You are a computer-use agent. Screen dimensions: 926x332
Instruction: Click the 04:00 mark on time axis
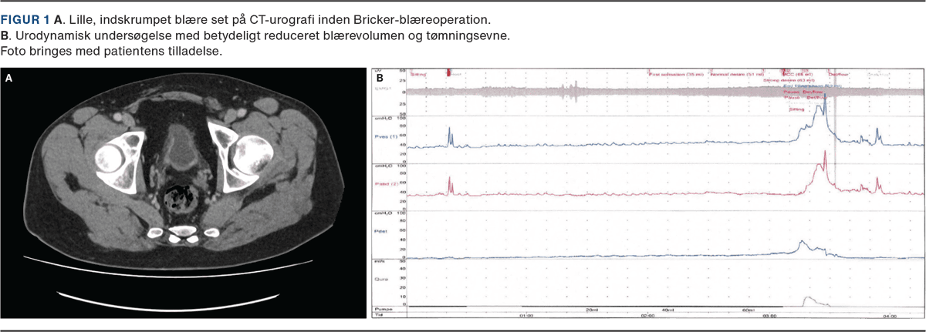point(890,315)
